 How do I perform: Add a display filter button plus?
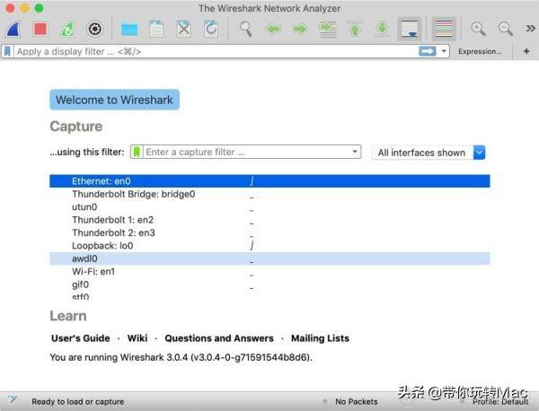point(526,51)
